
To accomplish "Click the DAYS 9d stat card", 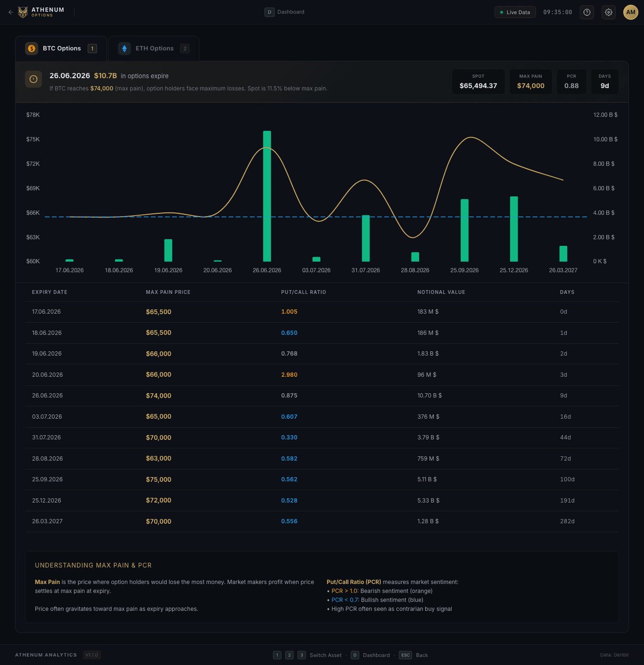I will coord(605,82).
